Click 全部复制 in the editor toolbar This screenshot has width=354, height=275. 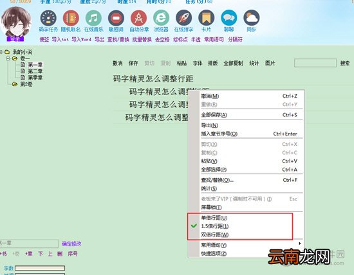click(x=233, y=64)
